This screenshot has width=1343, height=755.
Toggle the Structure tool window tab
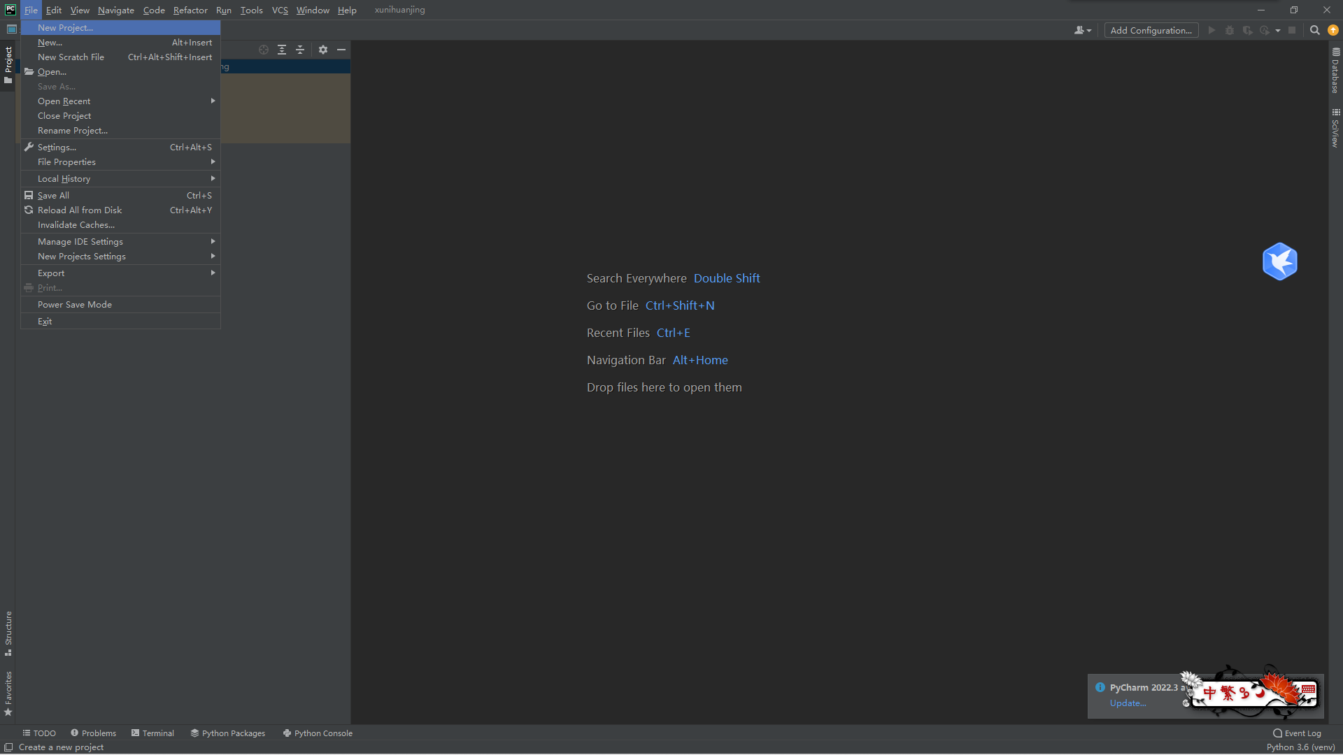coord(8,633)
